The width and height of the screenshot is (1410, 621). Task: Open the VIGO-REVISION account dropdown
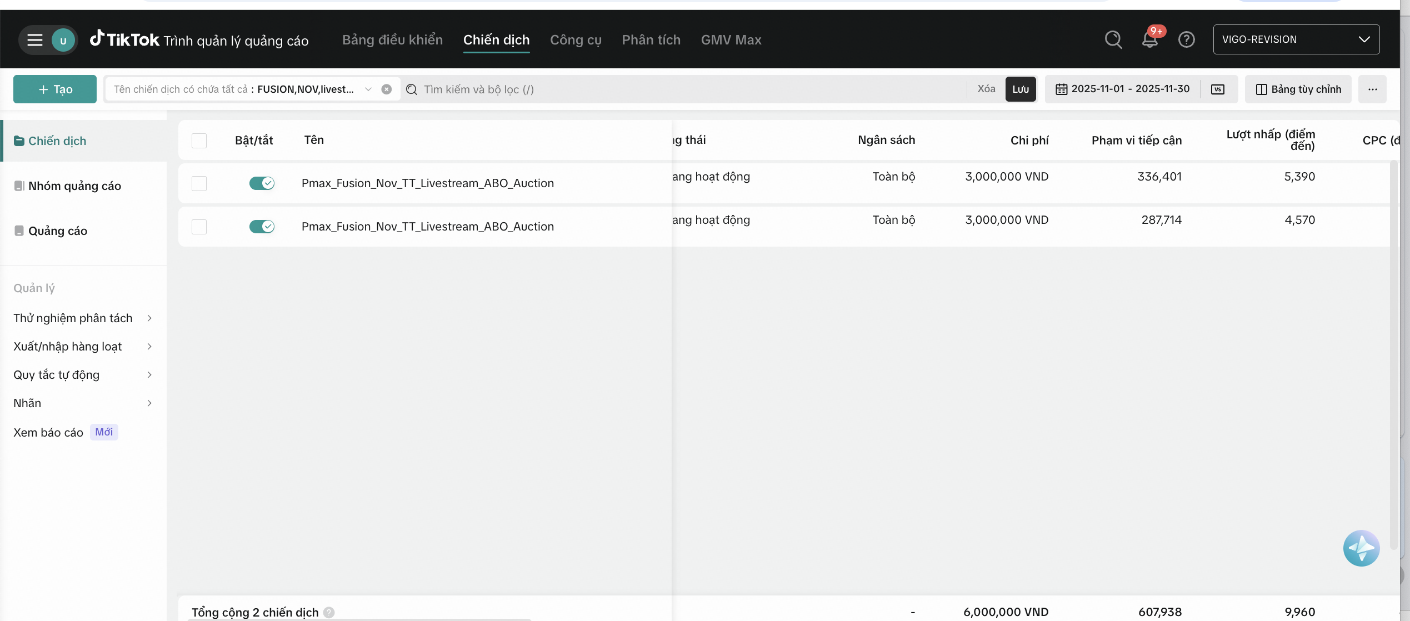click(1296, 39)
